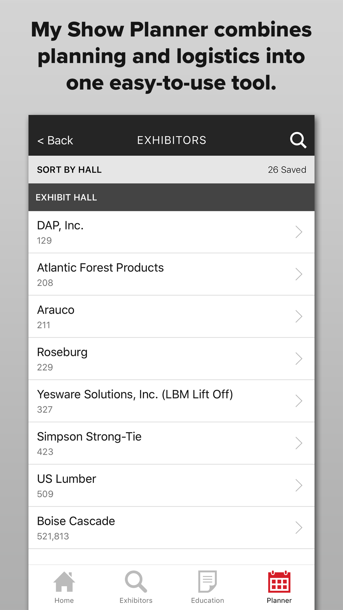Select the red Planner calendar icon
The width and height of the screenshot is (343, 610).
click(279, 582)
